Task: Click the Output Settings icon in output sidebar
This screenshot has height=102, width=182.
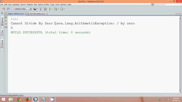Action: [x=6, y=27]
